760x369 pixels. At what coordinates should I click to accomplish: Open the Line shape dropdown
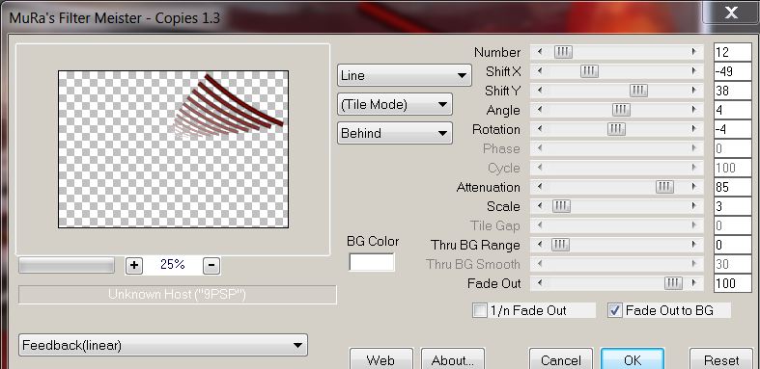(x=405, y=75)
